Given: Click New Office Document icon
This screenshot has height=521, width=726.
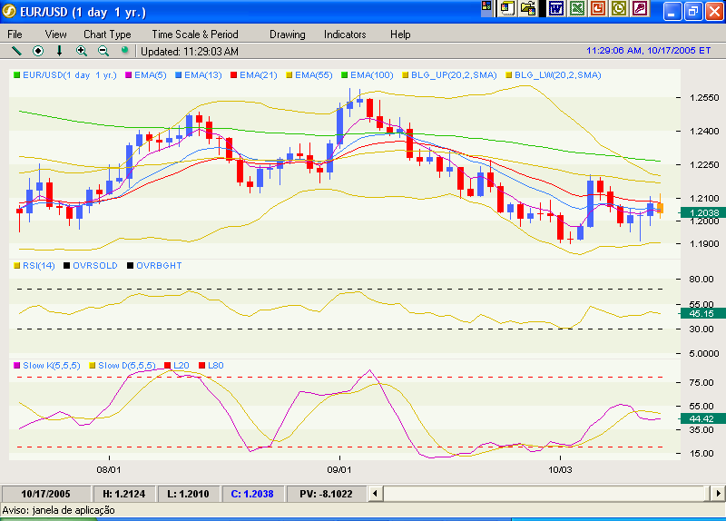Looking at the screenshot, I should (x=507, y=8).
